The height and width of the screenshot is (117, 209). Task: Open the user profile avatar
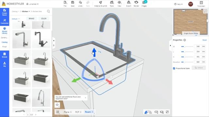click(x=191, y=4)
